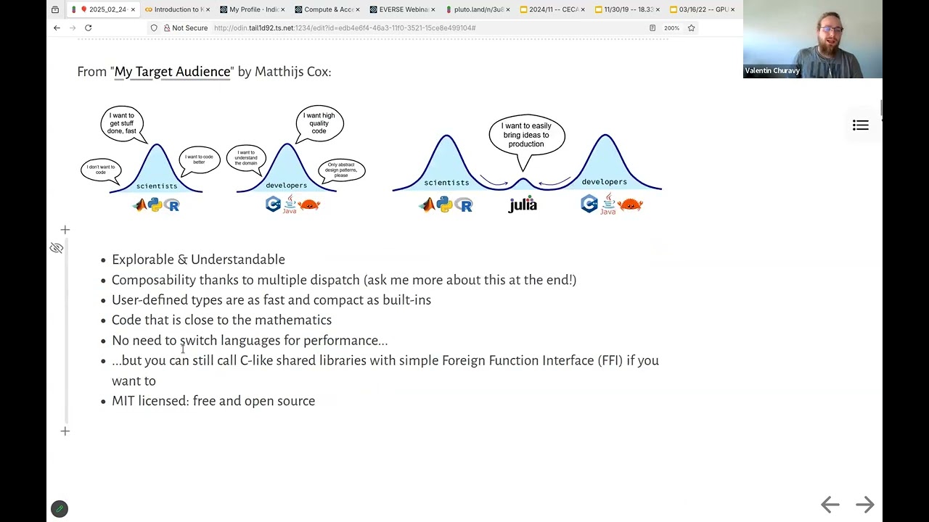Reset the 200% zoom level indicator
The image size is (929, 522).
pos(671,28)
